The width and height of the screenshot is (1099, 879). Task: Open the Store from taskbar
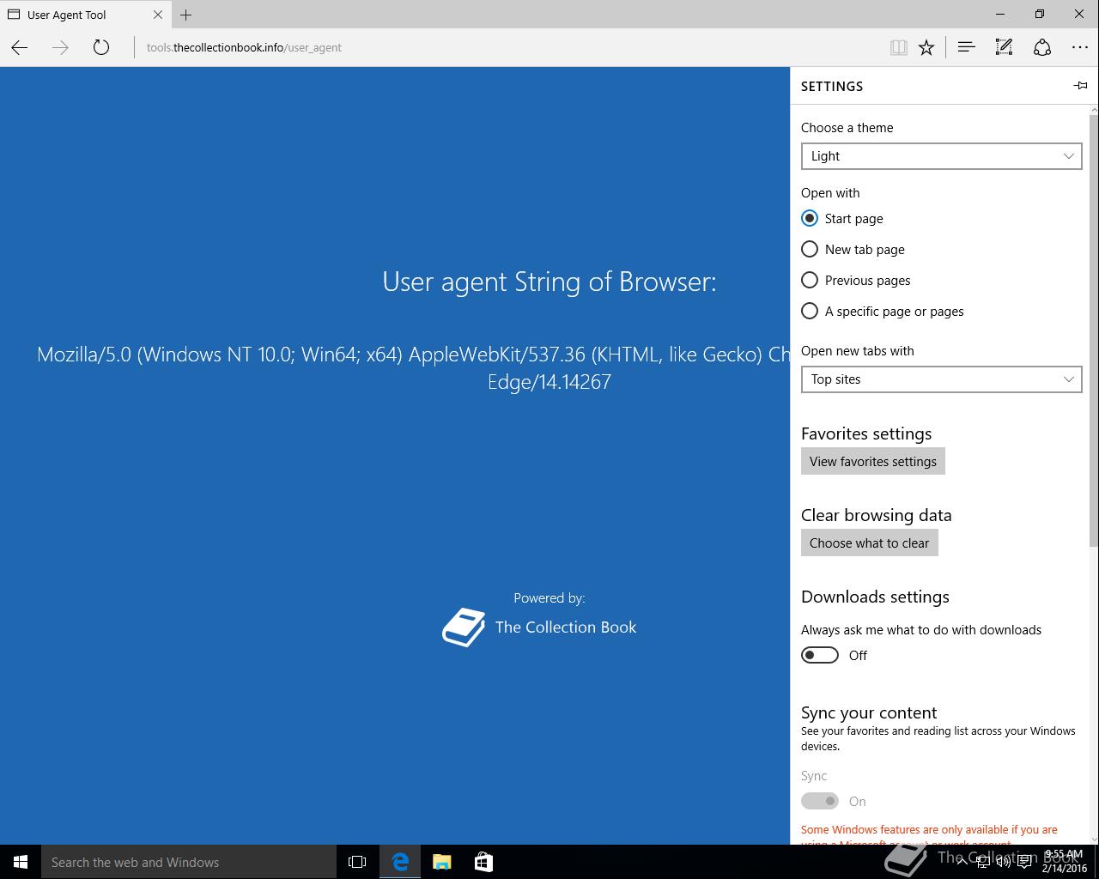(x=483, y=862)
